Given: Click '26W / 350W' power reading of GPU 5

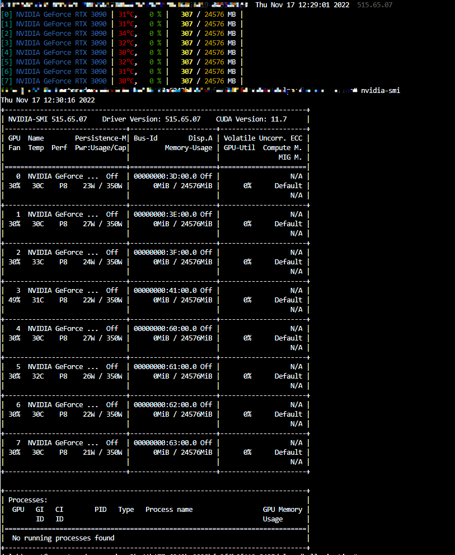Looking at the screenshot, I should (x=102, y=376).
